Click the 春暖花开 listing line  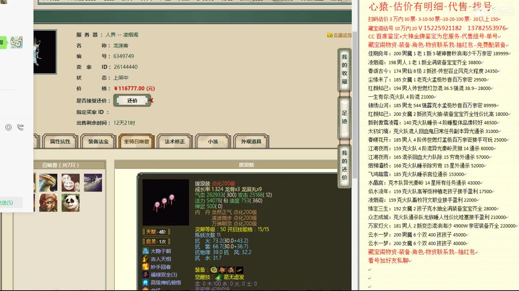pyautogui.click(x=439, y=140)
